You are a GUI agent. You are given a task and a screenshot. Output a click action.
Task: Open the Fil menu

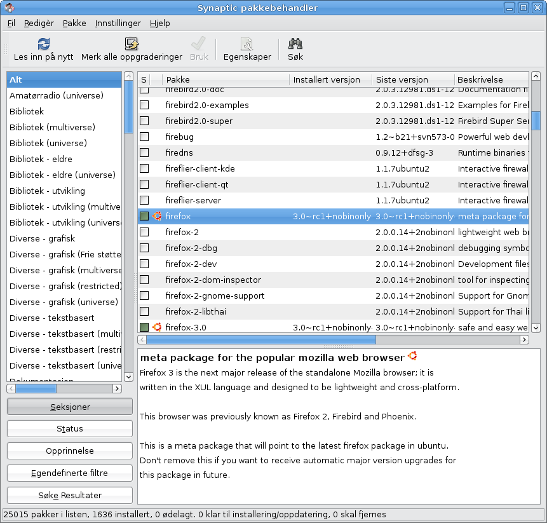(11, 24)
